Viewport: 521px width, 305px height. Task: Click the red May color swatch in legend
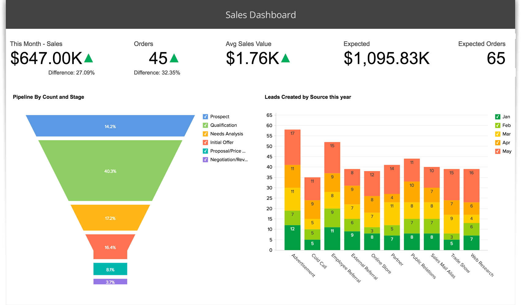pos(497,151)
